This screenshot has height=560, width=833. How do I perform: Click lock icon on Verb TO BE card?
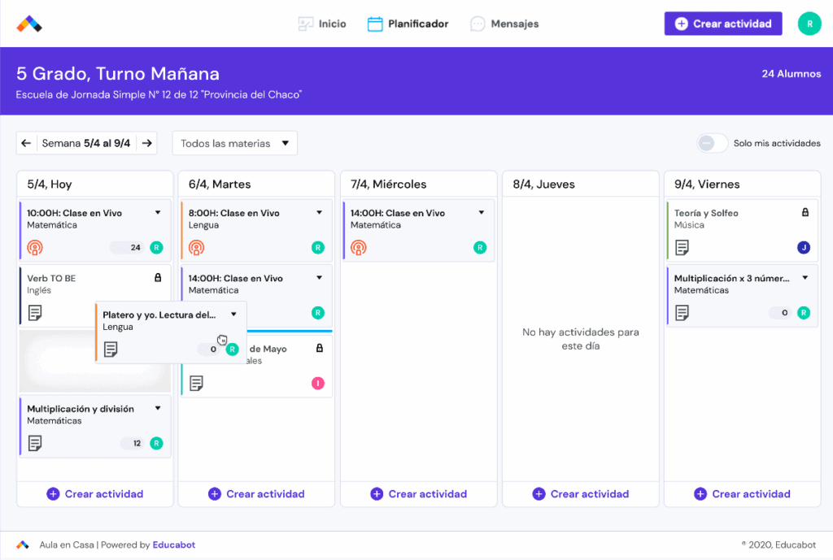(x=158, y=278)
